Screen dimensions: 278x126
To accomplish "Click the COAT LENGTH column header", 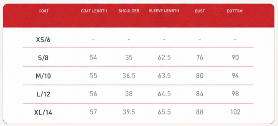I will pyautogui.click(x=94, y=11).
